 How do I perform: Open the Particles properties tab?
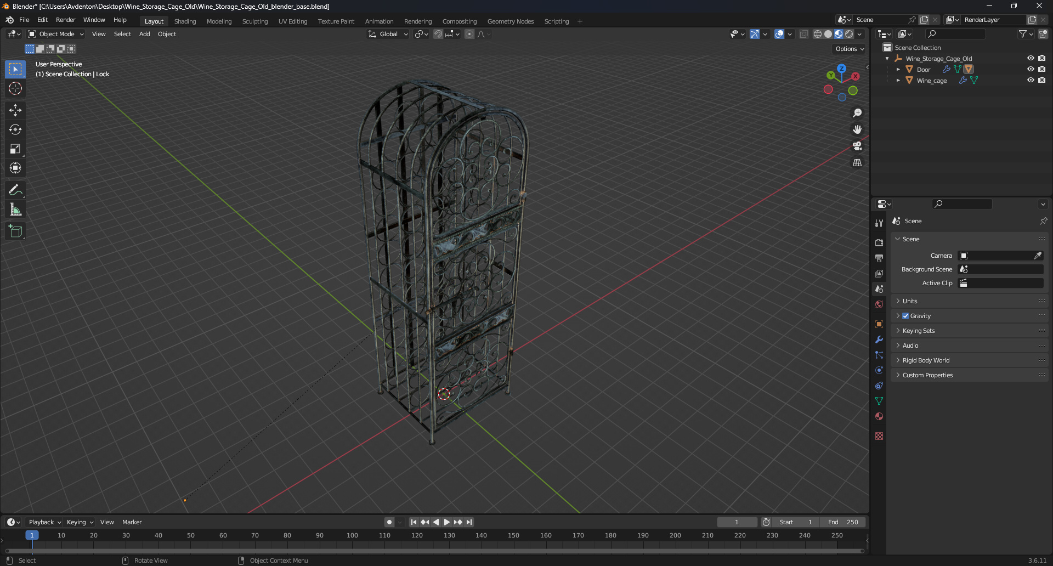879,355
